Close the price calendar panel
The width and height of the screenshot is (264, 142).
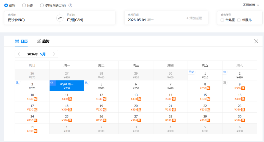[x=256, y=41]
